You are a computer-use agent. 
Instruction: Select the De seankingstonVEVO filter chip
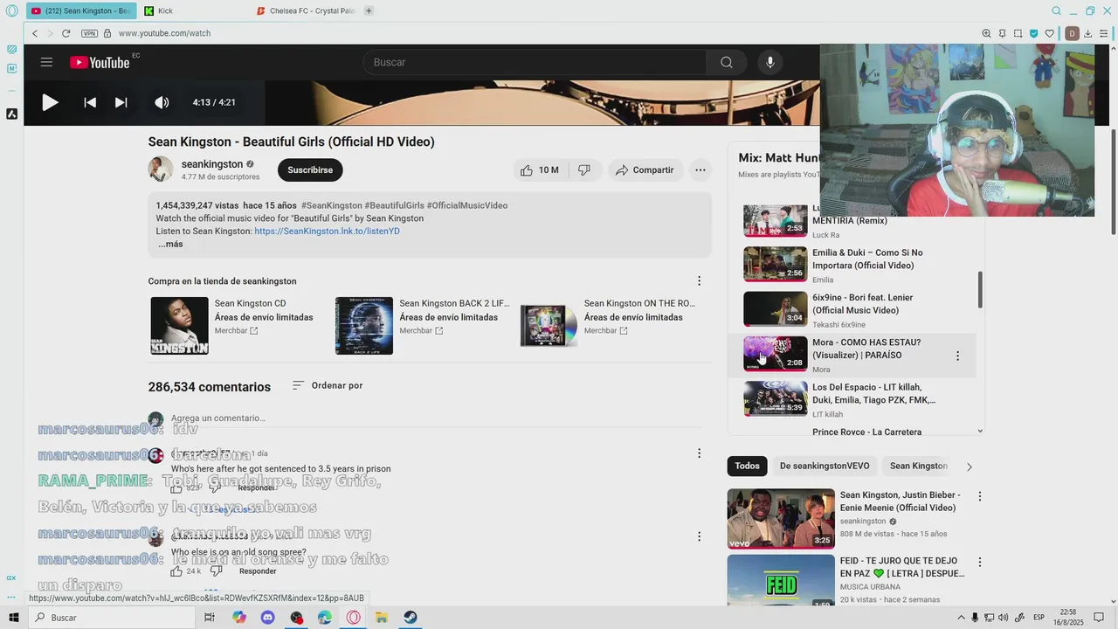[x=825, y=466]
